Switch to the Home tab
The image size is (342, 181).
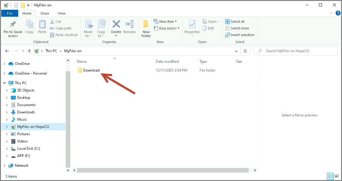[27, 13]
